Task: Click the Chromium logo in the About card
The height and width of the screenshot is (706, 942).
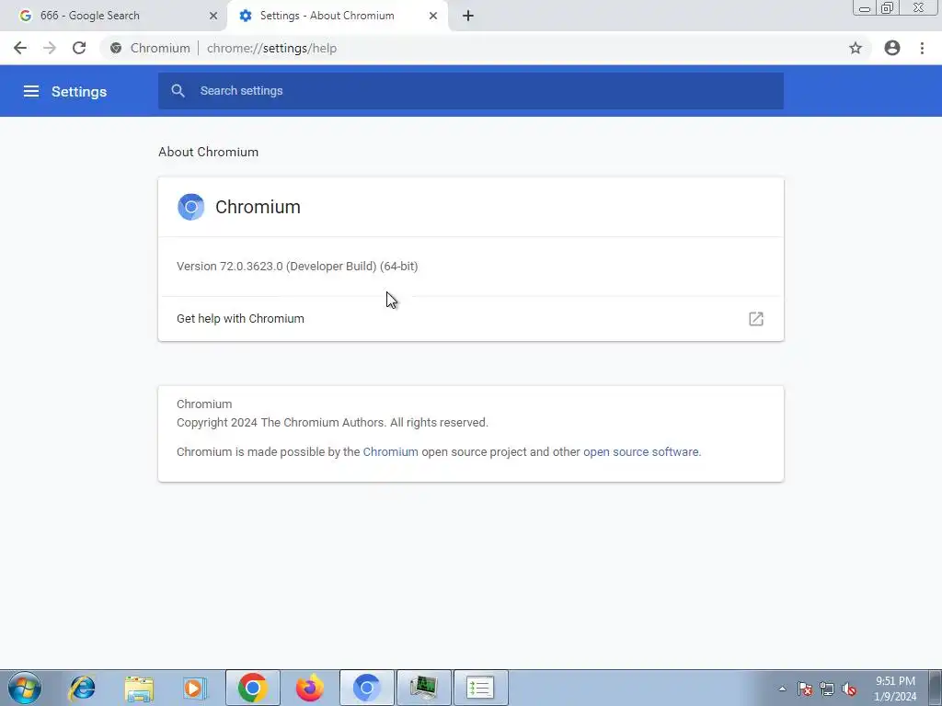Action: pyautogui.click(x=191, y=207)
